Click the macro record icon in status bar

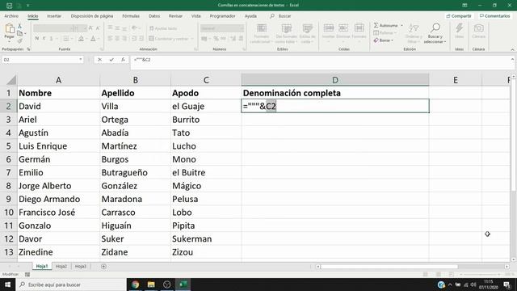click(27, 274)
